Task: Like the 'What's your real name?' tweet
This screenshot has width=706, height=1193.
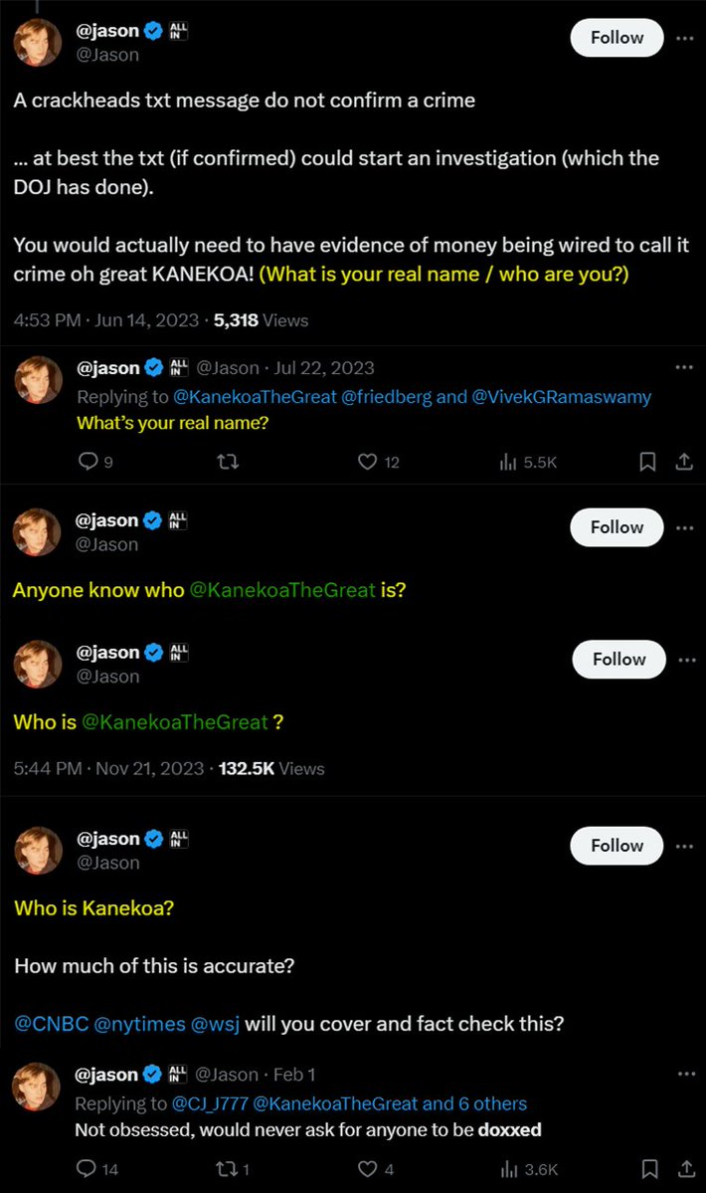Action: [x=368, y=462]
